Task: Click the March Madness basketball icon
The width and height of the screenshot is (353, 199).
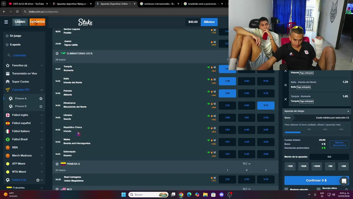Action: coord(8,156)
